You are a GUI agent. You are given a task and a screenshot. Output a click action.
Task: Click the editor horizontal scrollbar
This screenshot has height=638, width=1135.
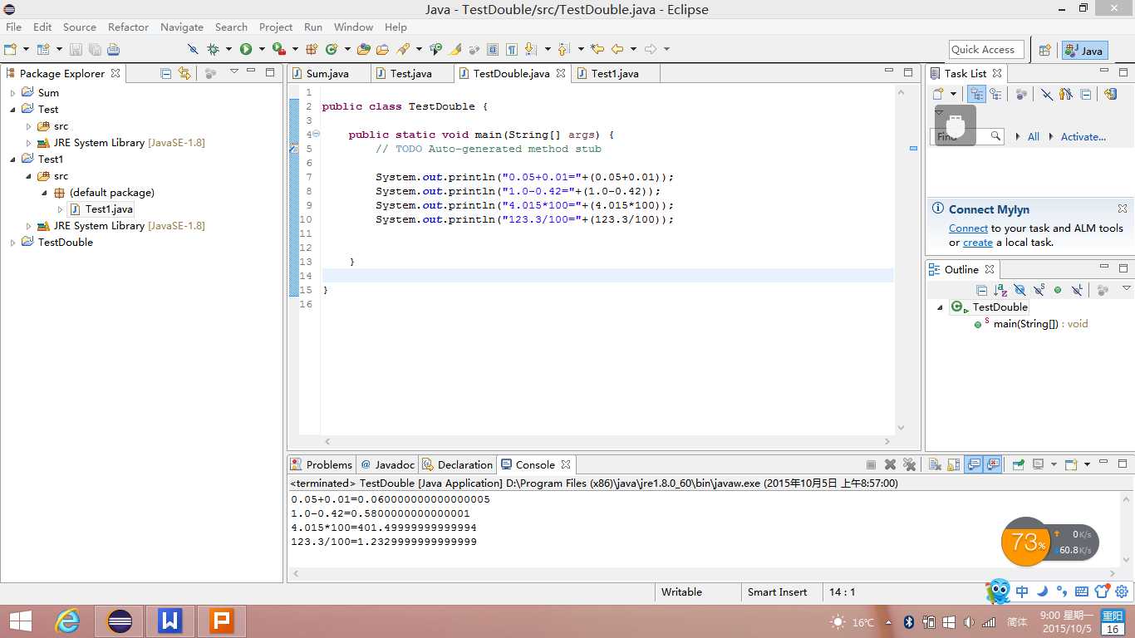pos(607,442)
